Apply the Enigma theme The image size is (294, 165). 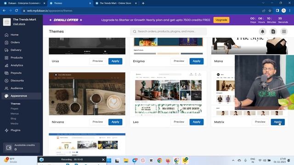point(197,61)
